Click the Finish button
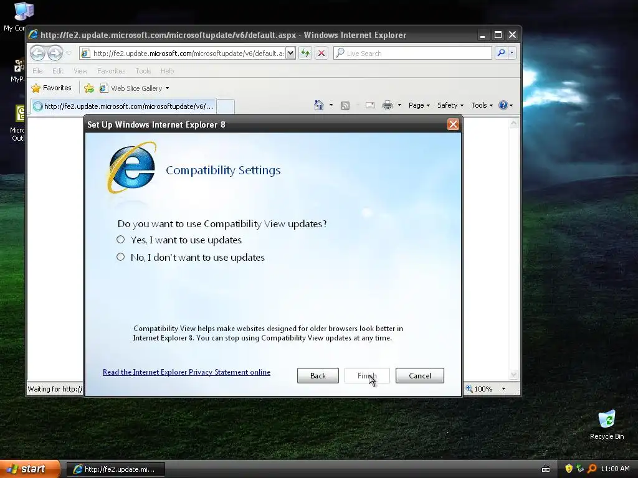The width and height of the screenshot is (638, 478). click(367, 375)
